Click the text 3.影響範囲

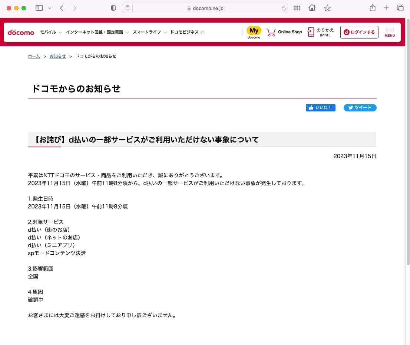(x=40, y=269)
